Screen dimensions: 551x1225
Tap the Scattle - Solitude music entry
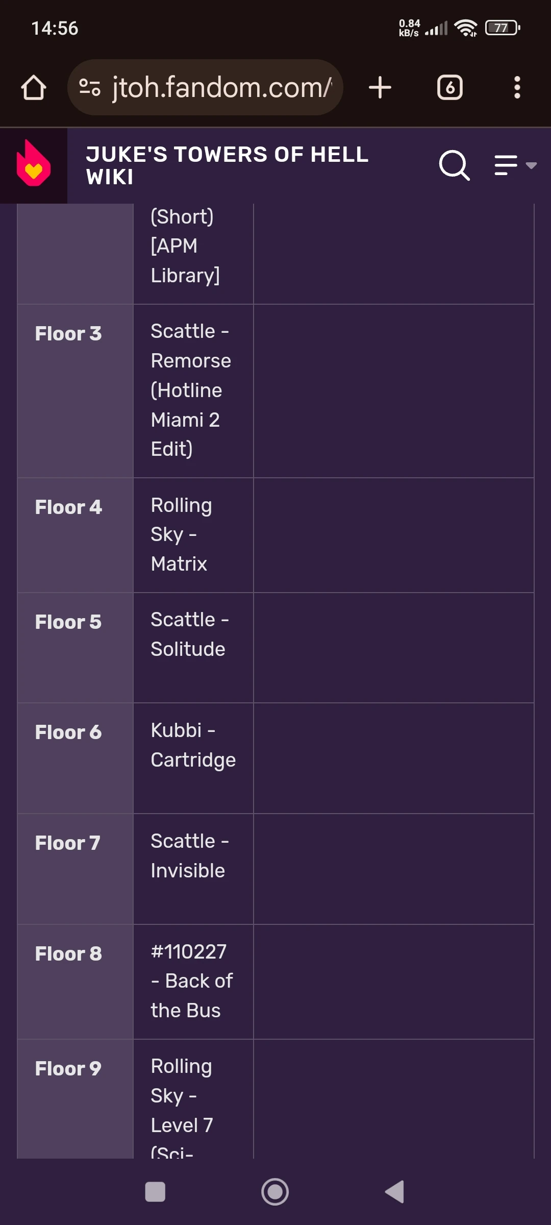coord(189,634)
